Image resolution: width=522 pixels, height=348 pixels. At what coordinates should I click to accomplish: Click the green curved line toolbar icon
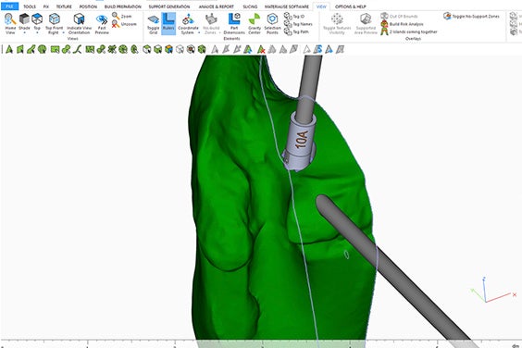pyautogui.click(x=77, y=50)
